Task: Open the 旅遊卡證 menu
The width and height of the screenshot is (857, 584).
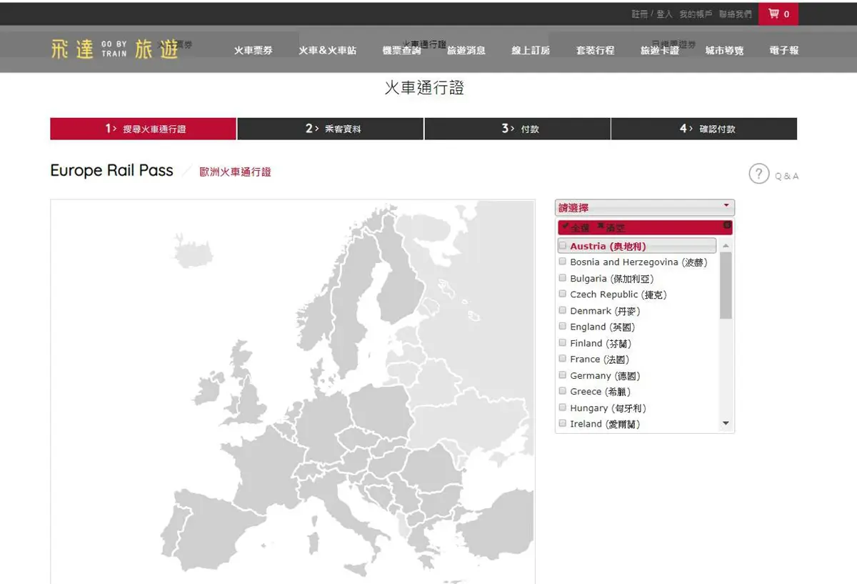Action: click(659, 50)
